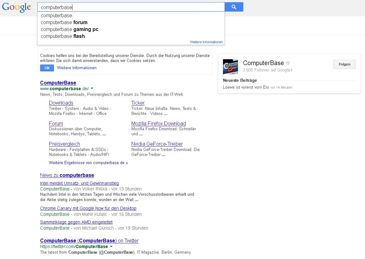
Task: Expand the arrow next to www.computerbase.de/
Action: pos(92,88)
